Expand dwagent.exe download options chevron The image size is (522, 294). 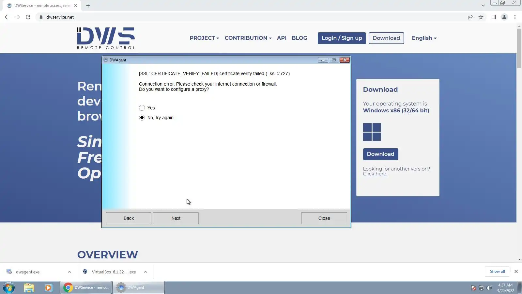coord(69,272)
